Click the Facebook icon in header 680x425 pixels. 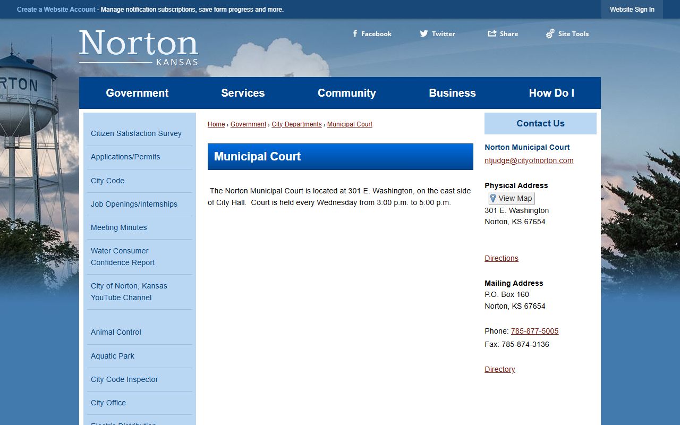355,33
